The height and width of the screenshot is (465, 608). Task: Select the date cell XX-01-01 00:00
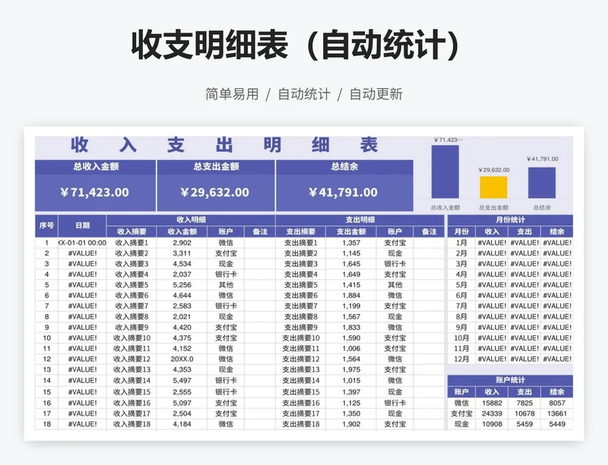point(82,243)
